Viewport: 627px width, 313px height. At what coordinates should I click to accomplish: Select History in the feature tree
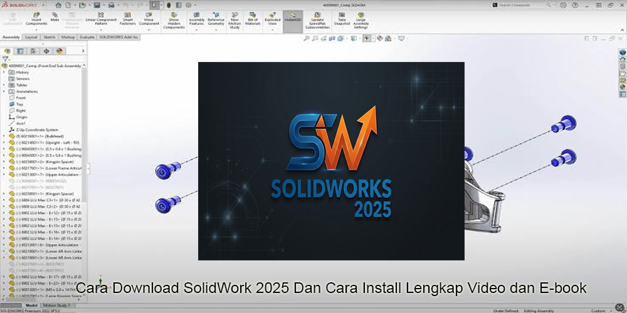coord(19,72)
